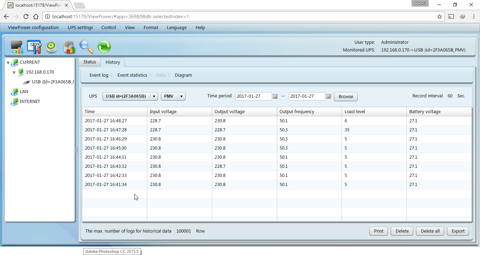
Task: Click the green circular refresh icon
Action: (x=104, y=47)
